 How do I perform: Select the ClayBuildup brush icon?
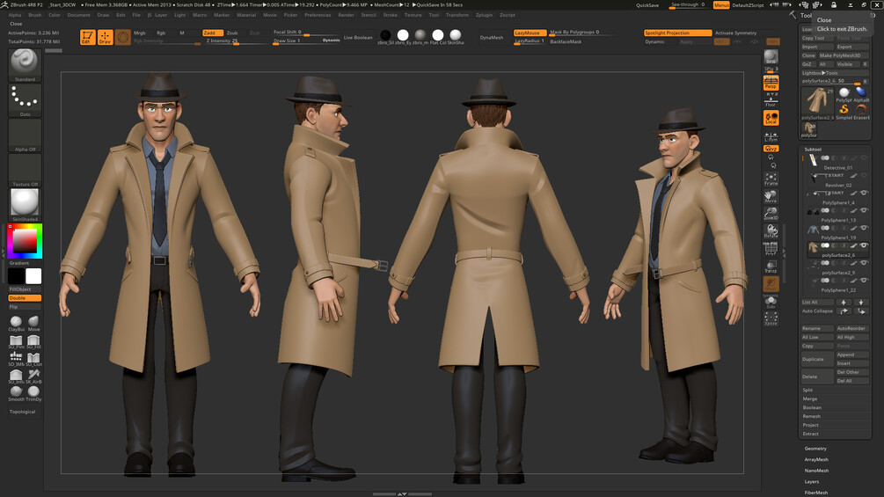[16, 324]
